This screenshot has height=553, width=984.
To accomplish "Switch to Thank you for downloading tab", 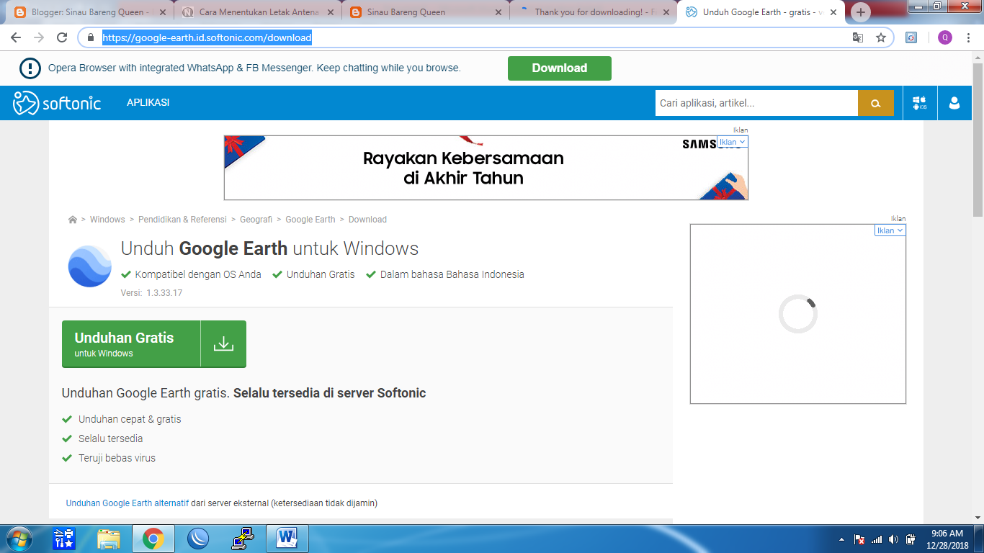I will coord(592,12).
